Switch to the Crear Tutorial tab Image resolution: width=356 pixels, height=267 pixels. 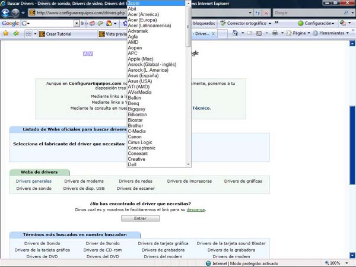tap(68, 34)
